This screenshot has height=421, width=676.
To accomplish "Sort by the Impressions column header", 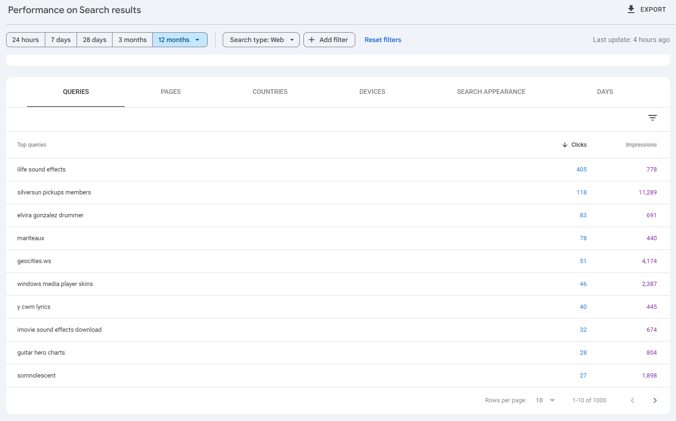I will (641, 145).
